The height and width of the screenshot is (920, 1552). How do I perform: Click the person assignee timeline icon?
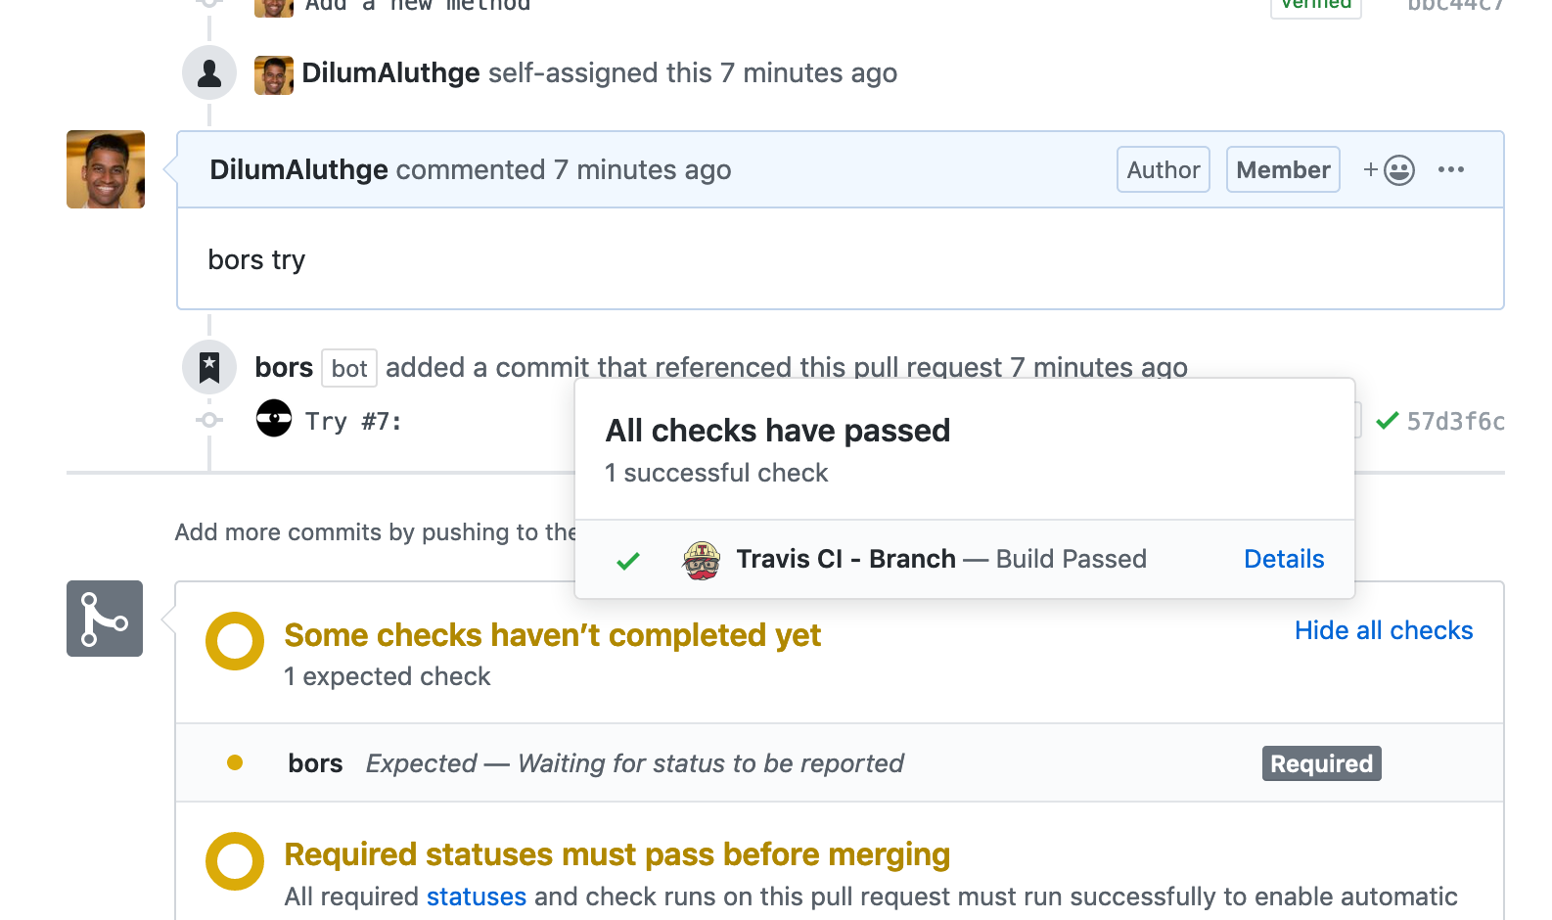pos(209,73)
